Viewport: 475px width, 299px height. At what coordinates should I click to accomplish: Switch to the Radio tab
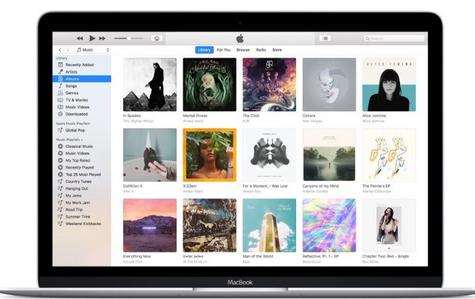point(261,50)
